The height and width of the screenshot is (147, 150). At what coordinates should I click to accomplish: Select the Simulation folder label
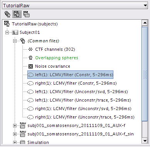pyautogui.click(x=38, y=142)
